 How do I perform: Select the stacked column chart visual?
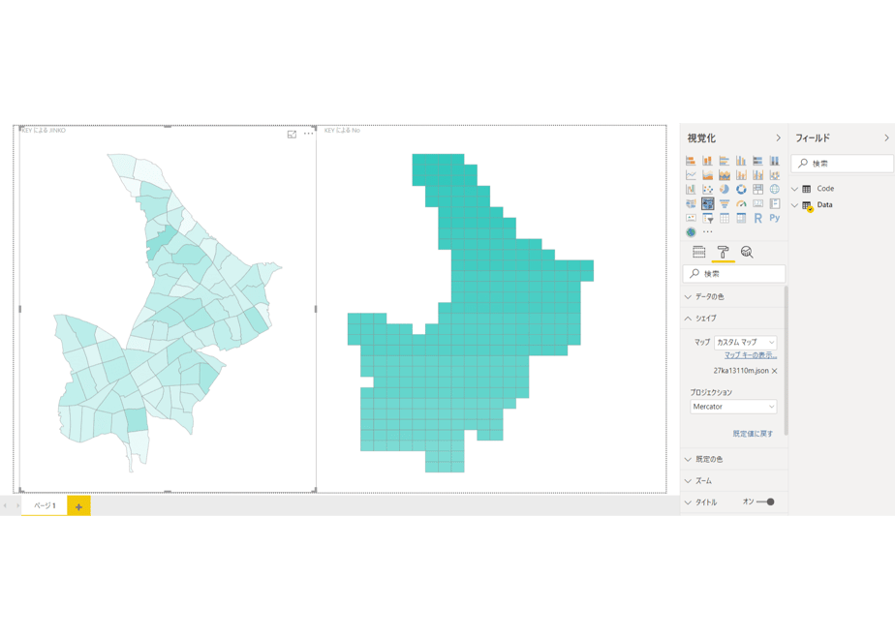[707, 161]
